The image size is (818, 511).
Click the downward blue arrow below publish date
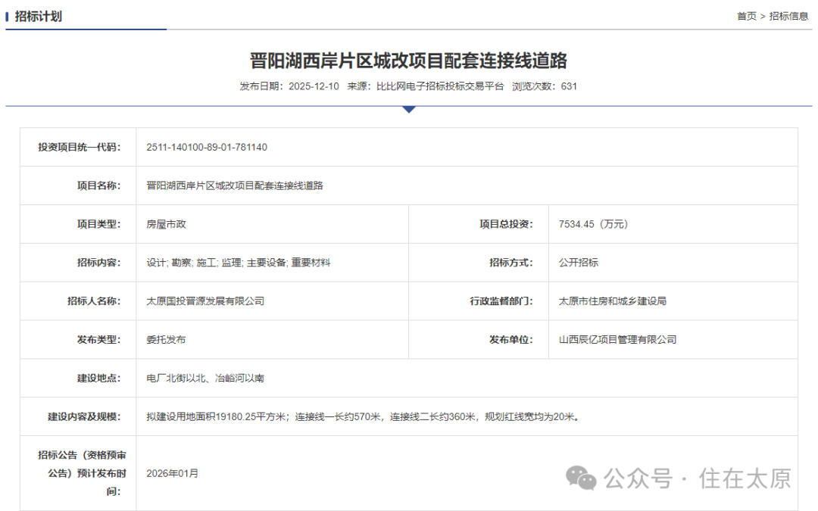(409, 108)
